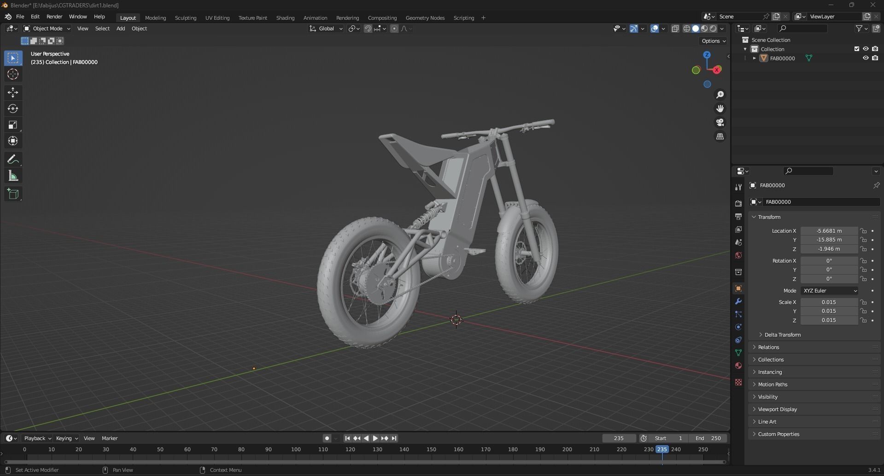Viewport: 884px width, 476px height.
Task: Switch perspective/orthographic grid icon
Action: click(720, 137)
